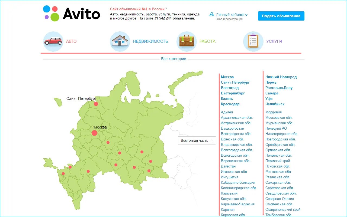Select the Санкт-Петербург dot on map
The width and height of the screenshot is (347, 217).
pos(96,104)
